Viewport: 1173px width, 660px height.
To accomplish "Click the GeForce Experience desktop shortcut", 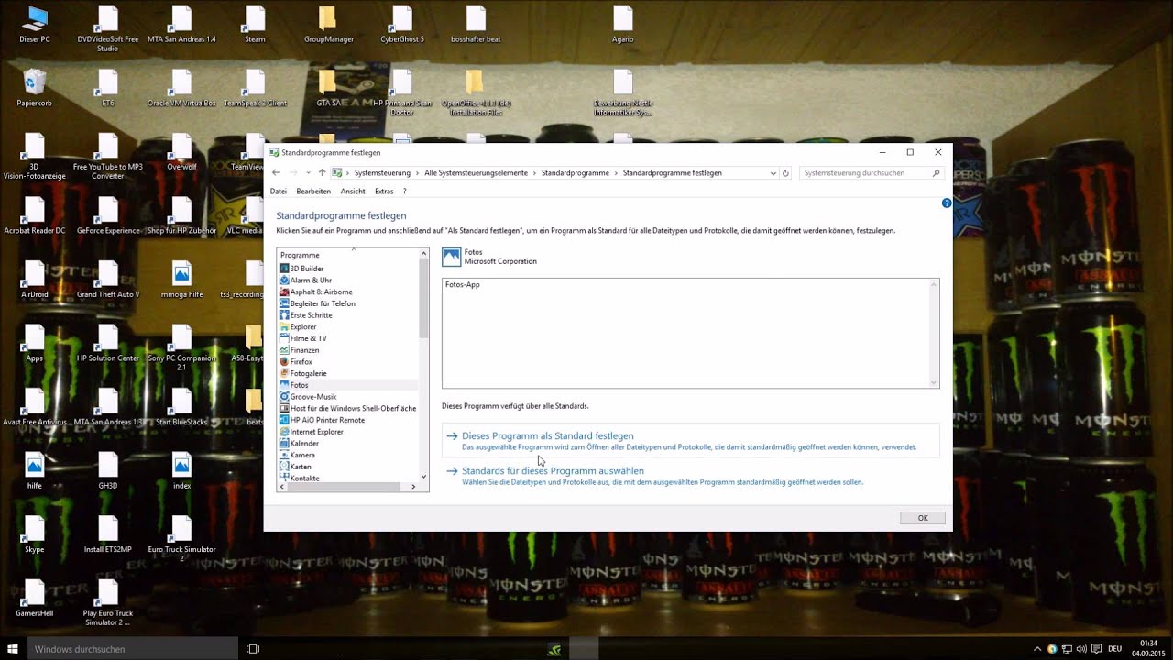I will [108, 215].
